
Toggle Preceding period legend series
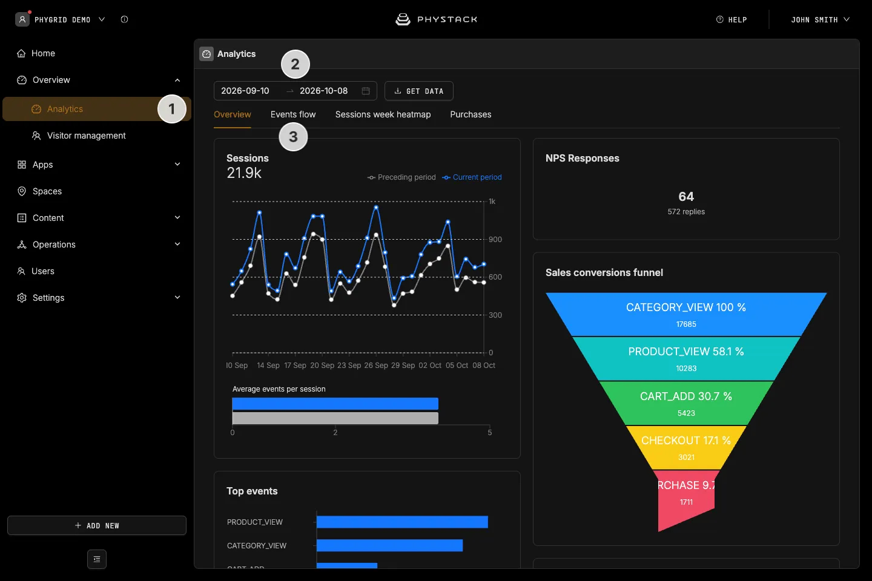tap(401, 177)
